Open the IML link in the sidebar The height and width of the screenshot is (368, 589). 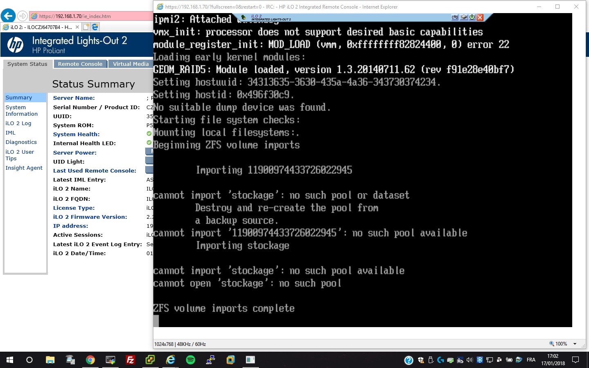(x=11, y=133)
